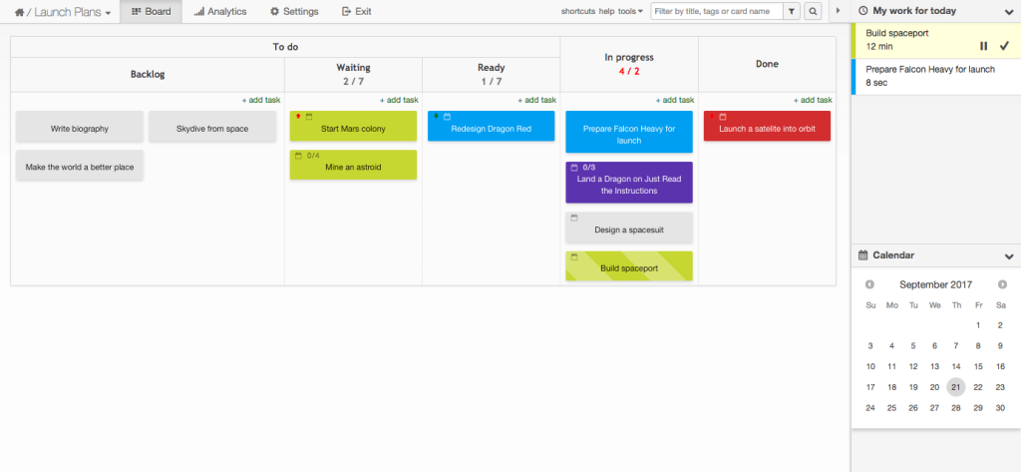Click the calendar icon on Start Mars colony card
1021x472 pixels.
coord(309,116)
